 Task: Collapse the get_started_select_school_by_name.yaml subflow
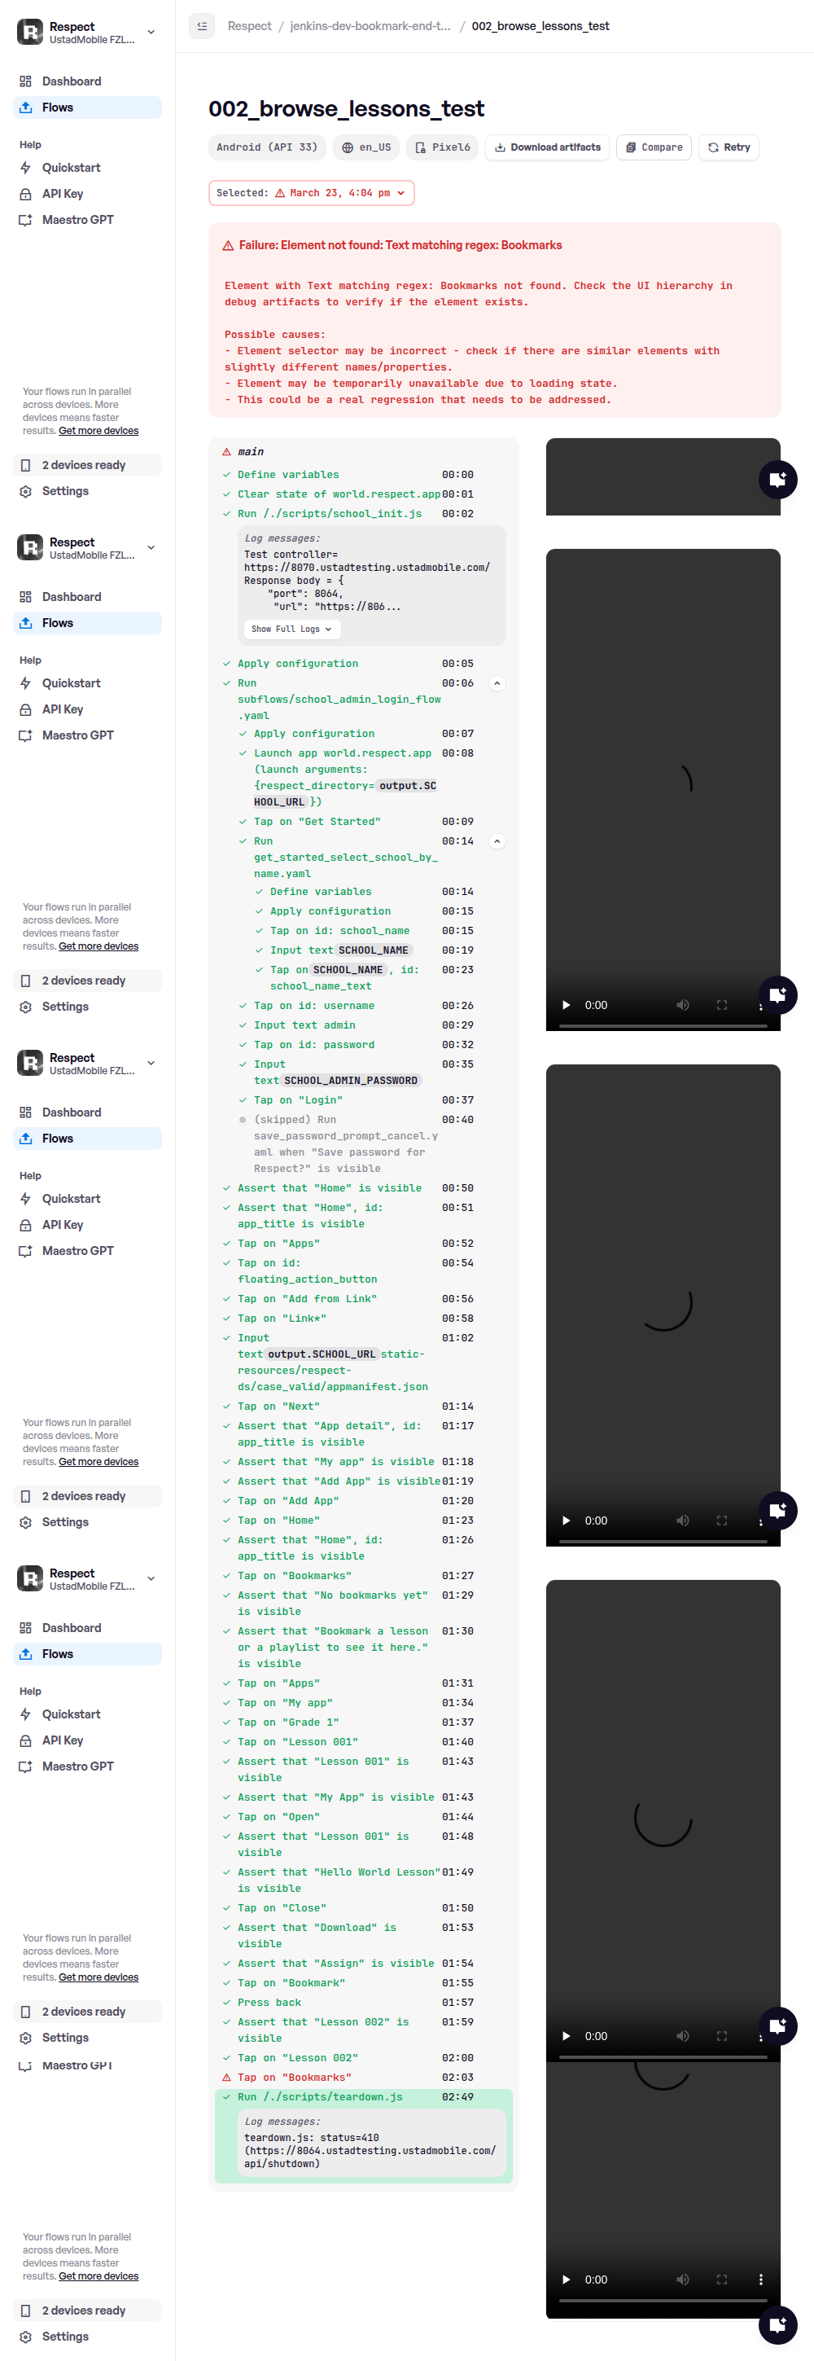[x=497, y=841]
